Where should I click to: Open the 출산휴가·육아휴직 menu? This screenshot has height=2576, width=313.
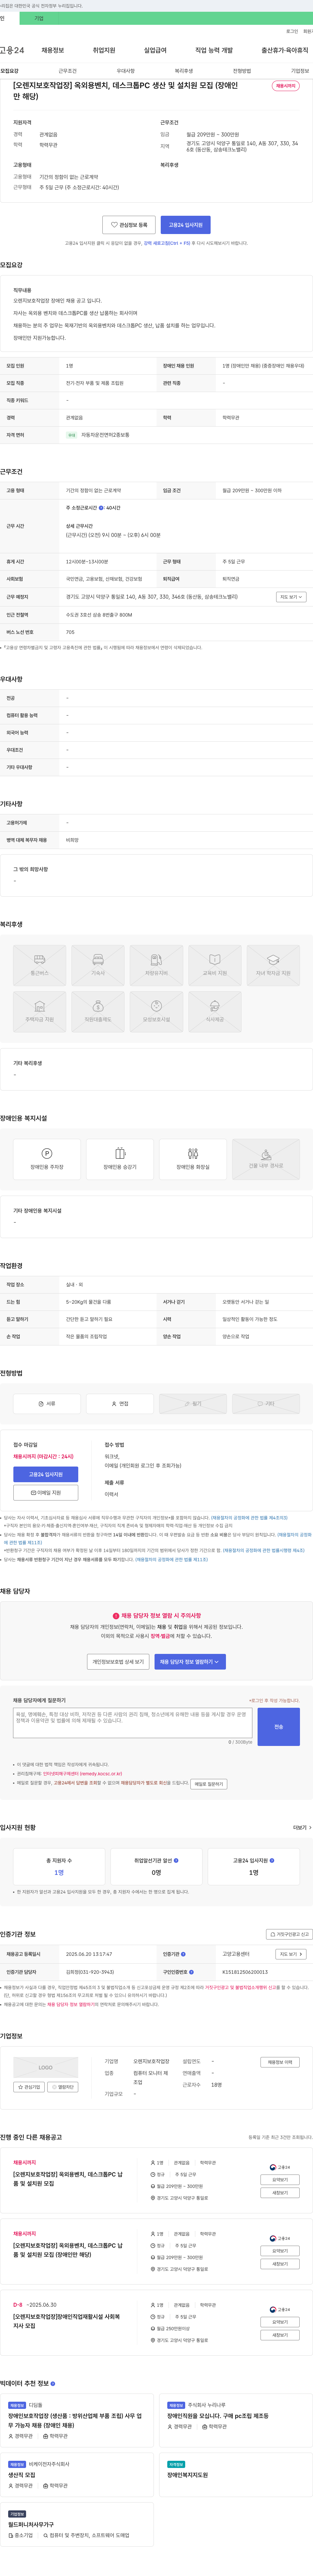click(285, 50)
